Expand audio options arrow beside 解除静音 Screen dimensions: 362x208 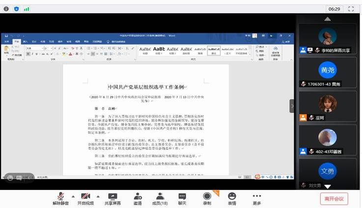click(x=73, y=196)
